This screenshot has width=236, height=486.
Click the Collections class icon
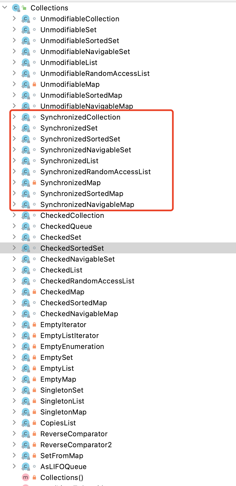(x=16, y=8)
